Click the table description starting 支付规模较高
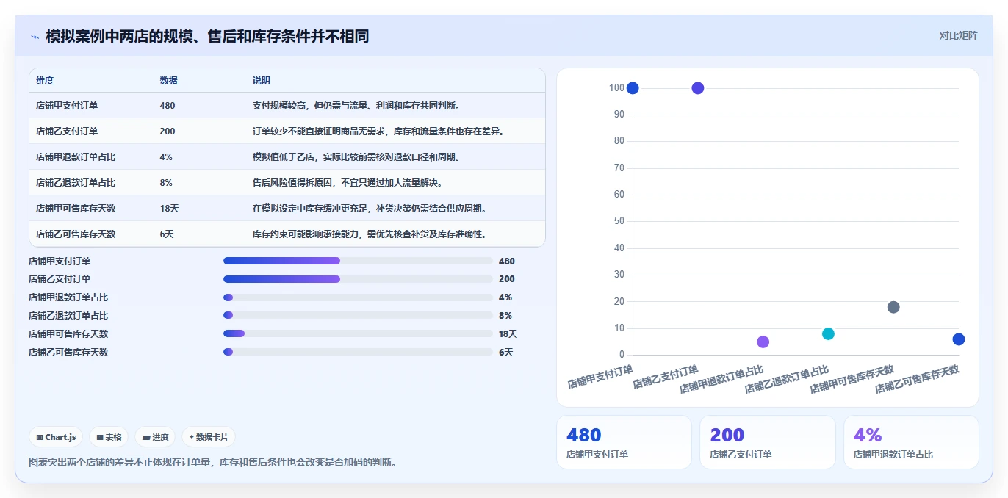 point(356,106)
